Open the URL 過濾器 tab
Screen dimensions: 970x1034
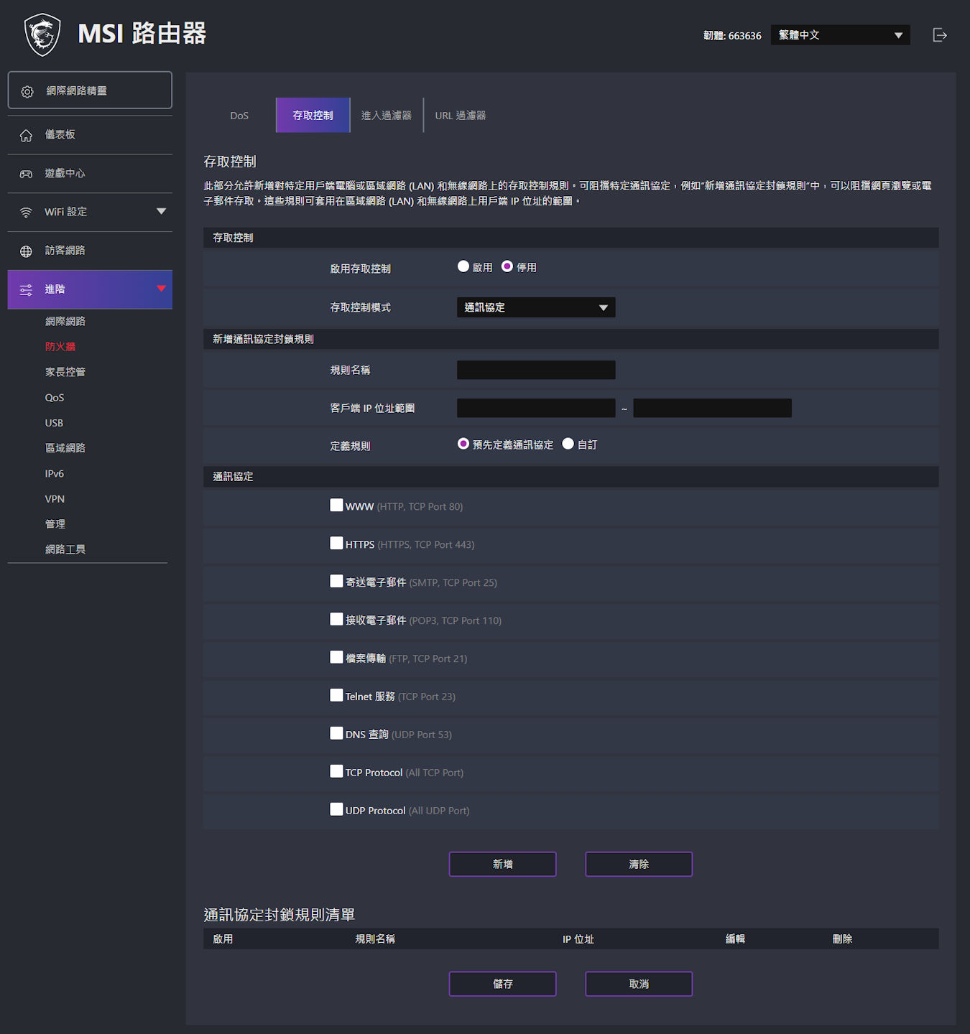pyautogui.click(x=461, y=116)
